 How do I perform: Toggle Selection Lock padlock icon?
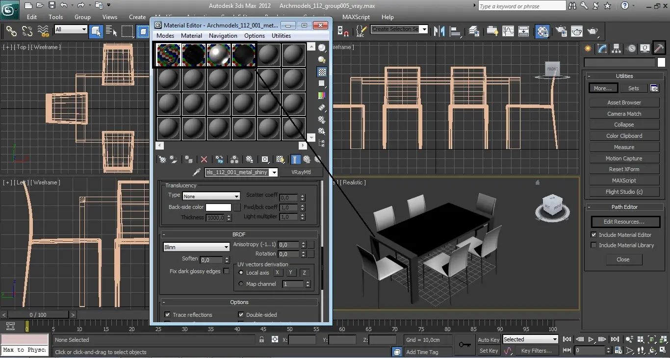coord(261,339)
